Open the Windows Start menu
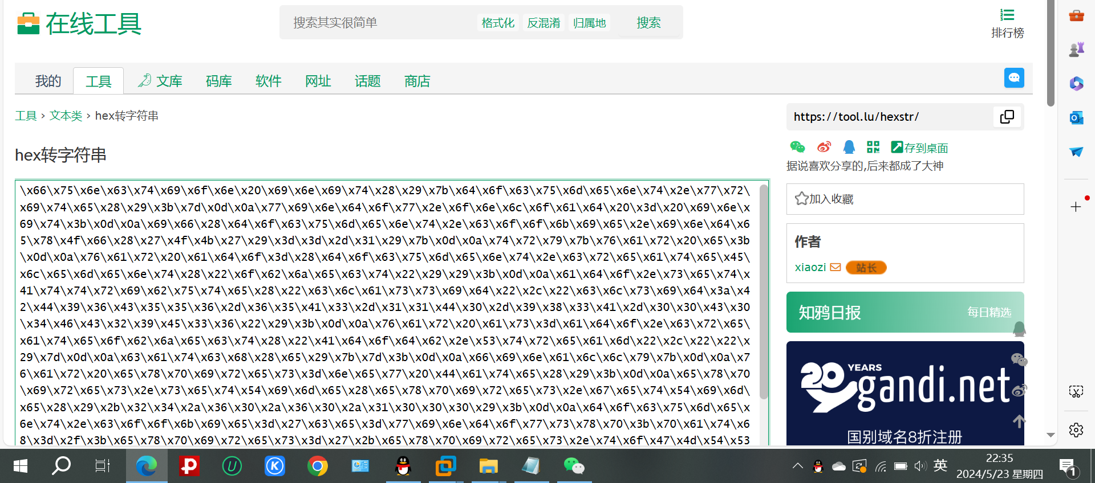1095x483 pixels. (x=21, y=466)
